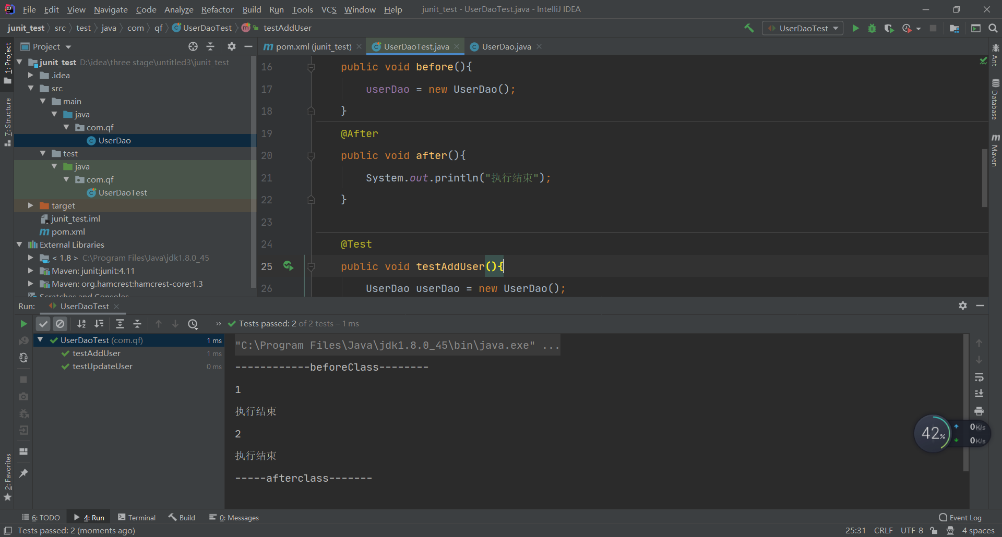Open Project view mode dropdown
This screenshot has height=537, width=1002.
[x=46, y=46]
